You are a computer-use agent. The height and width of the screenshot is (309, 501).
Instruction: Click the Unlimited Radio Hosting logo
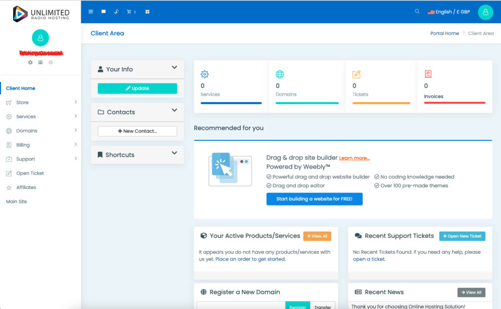click(41, 13)
